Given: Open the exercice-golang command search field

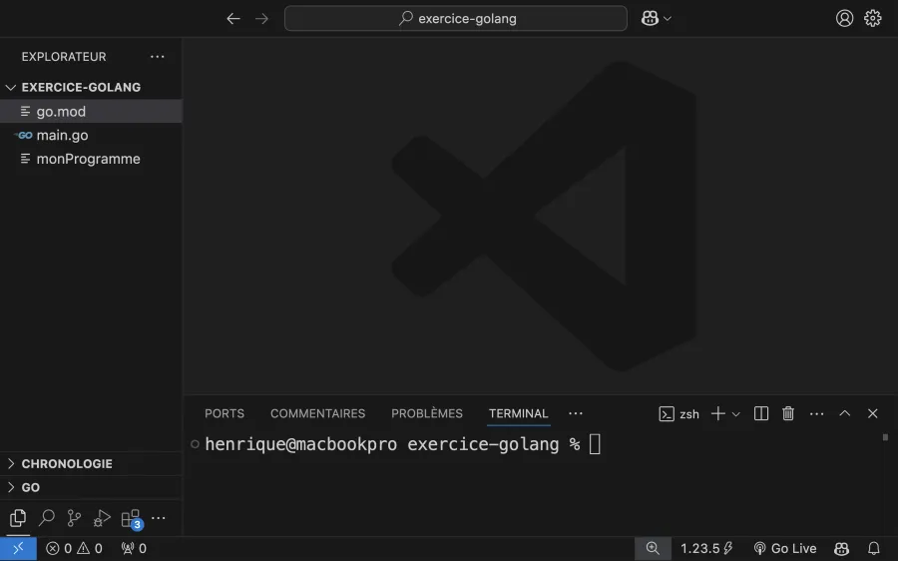Looking at the screenshot, I should pos(456,18).
